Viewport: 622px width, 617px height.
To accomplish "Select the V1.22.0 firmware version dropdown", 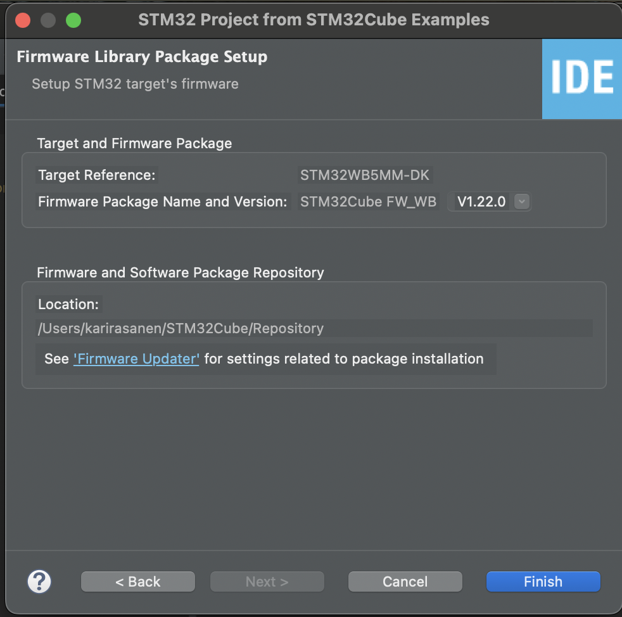I will (x=488, y=201).
